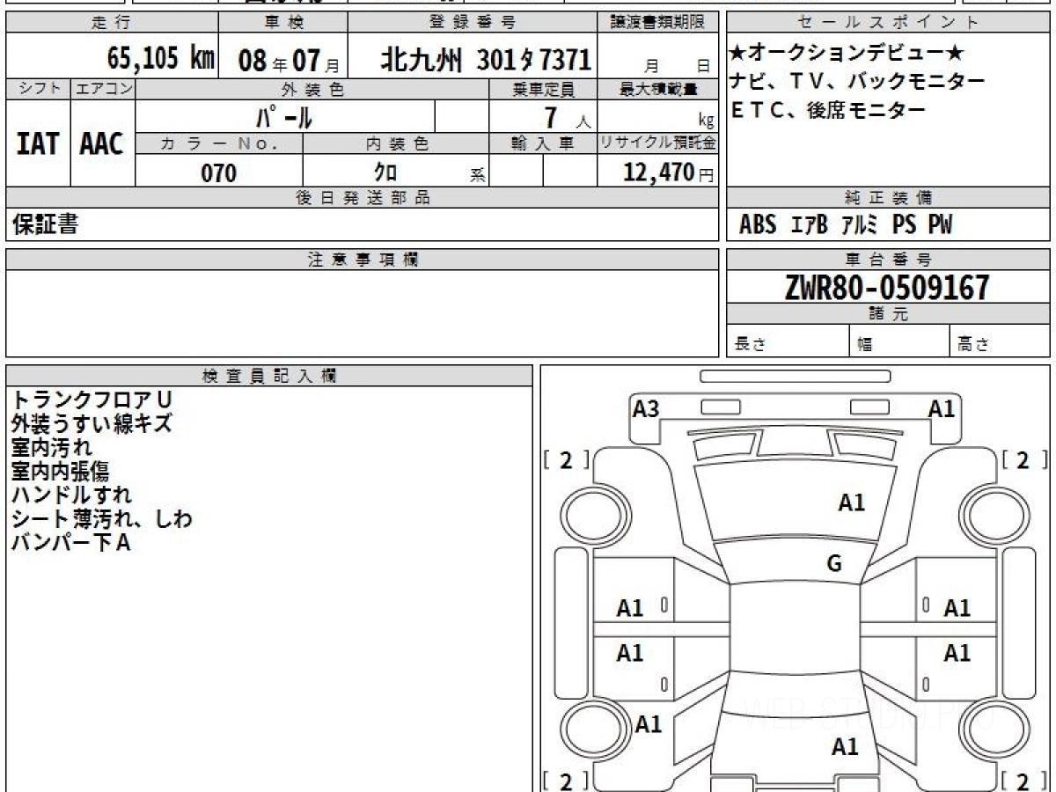Click the 輸入車 label

(x=543, y=143)
